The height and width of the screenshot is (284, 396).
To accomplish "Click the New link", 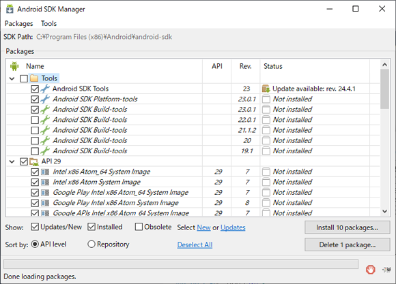I will coord(203,227).
